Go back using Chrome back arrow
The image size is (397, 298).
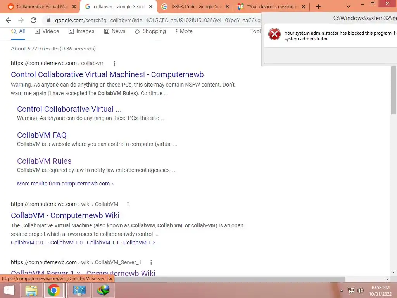[9, 20]
